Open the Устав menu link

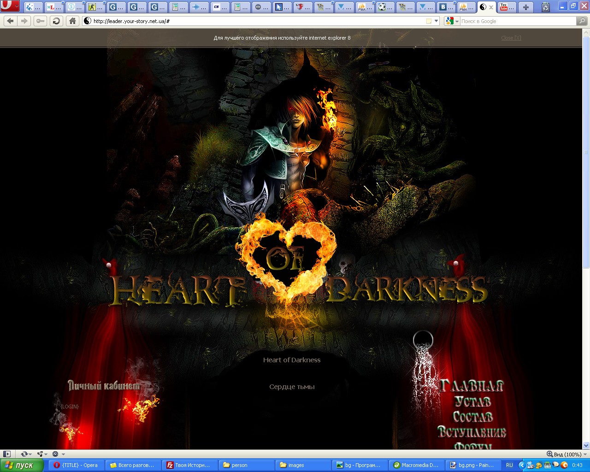click(472, 401)
